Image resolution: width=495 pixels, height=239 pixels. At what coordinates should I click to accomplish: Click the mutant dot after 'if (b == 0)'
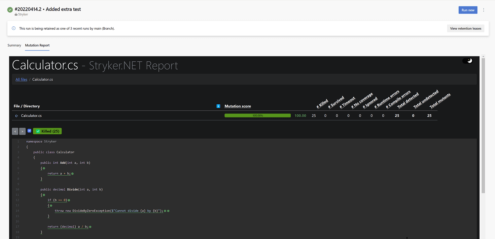(x=69, y=200)
